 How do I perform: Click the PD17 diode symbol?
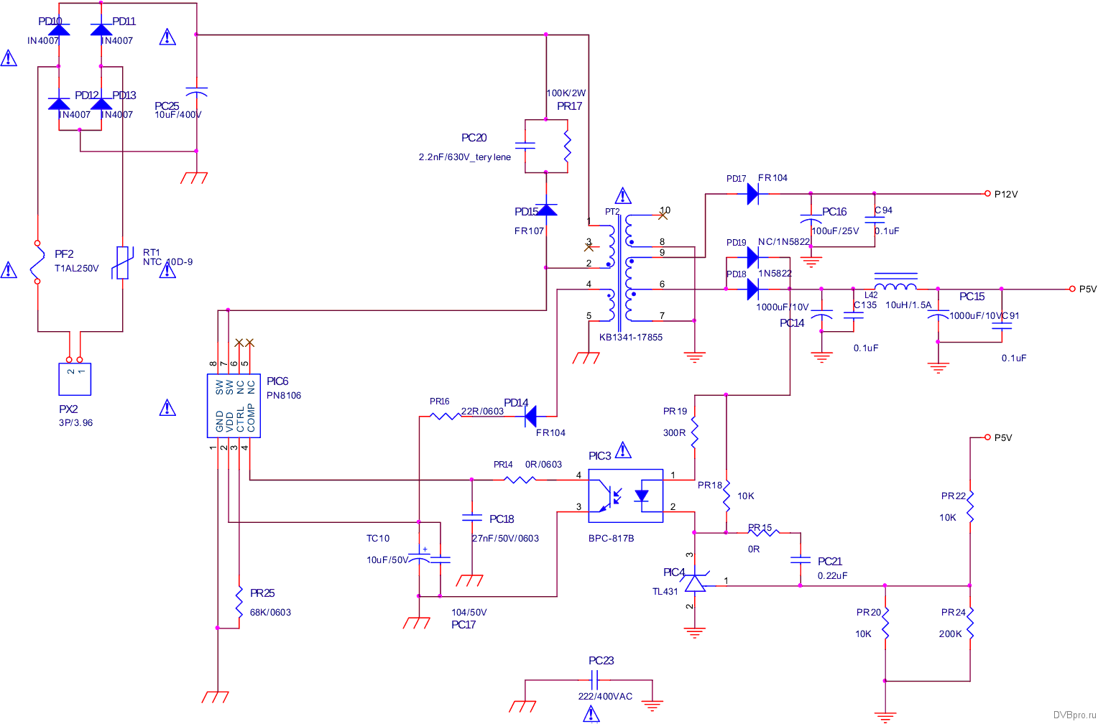pos(753,194)
